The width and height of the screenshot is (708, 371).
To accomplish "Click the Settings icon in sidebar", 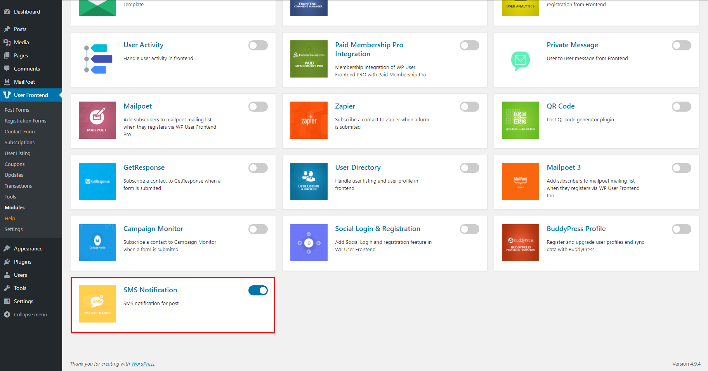I will [7, 301].
